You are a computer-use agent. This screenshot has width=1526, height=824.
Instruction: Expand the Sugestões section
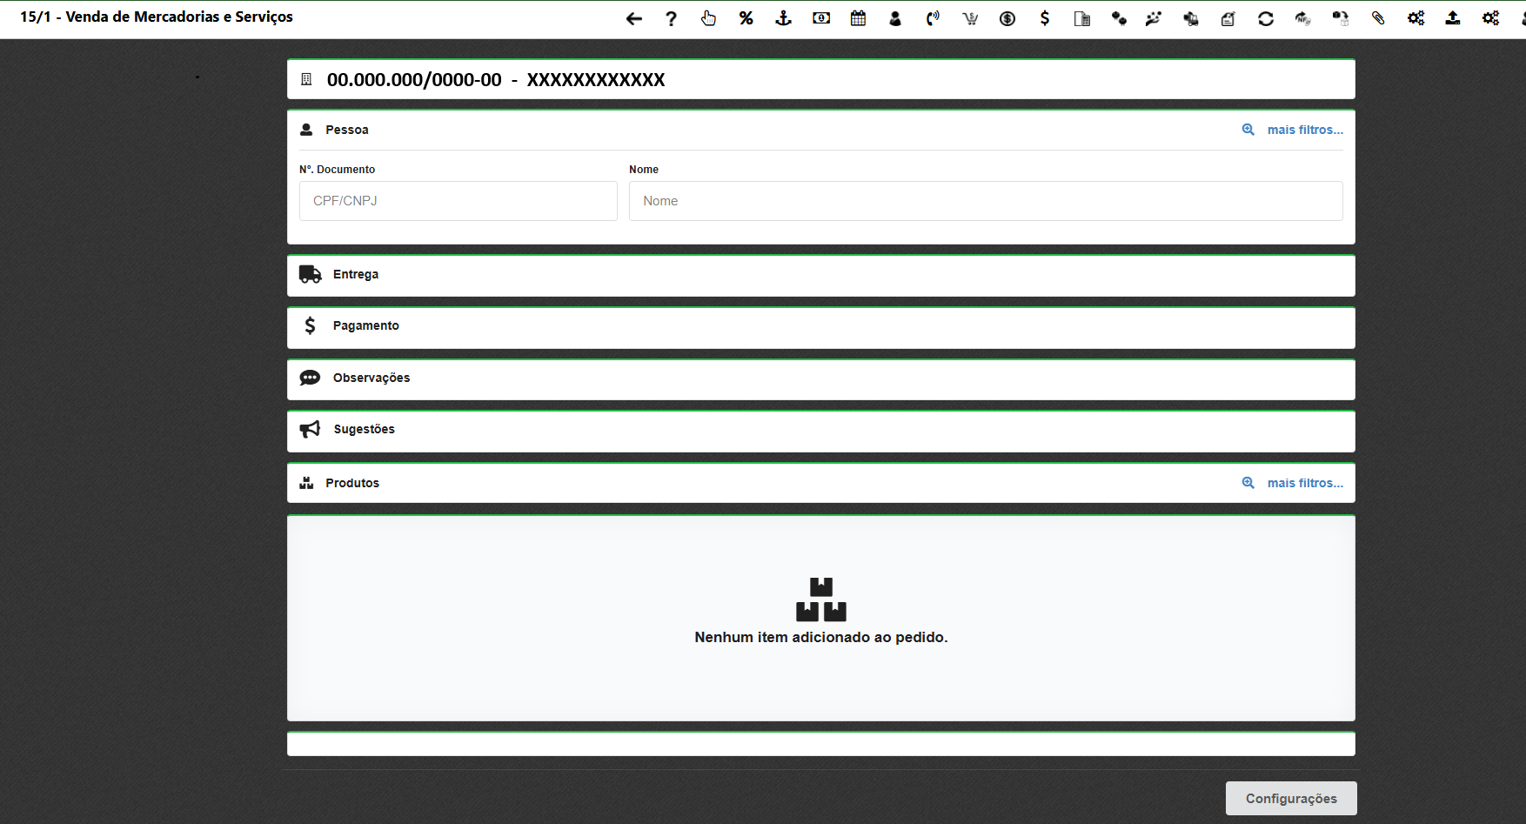click(364, 429)
